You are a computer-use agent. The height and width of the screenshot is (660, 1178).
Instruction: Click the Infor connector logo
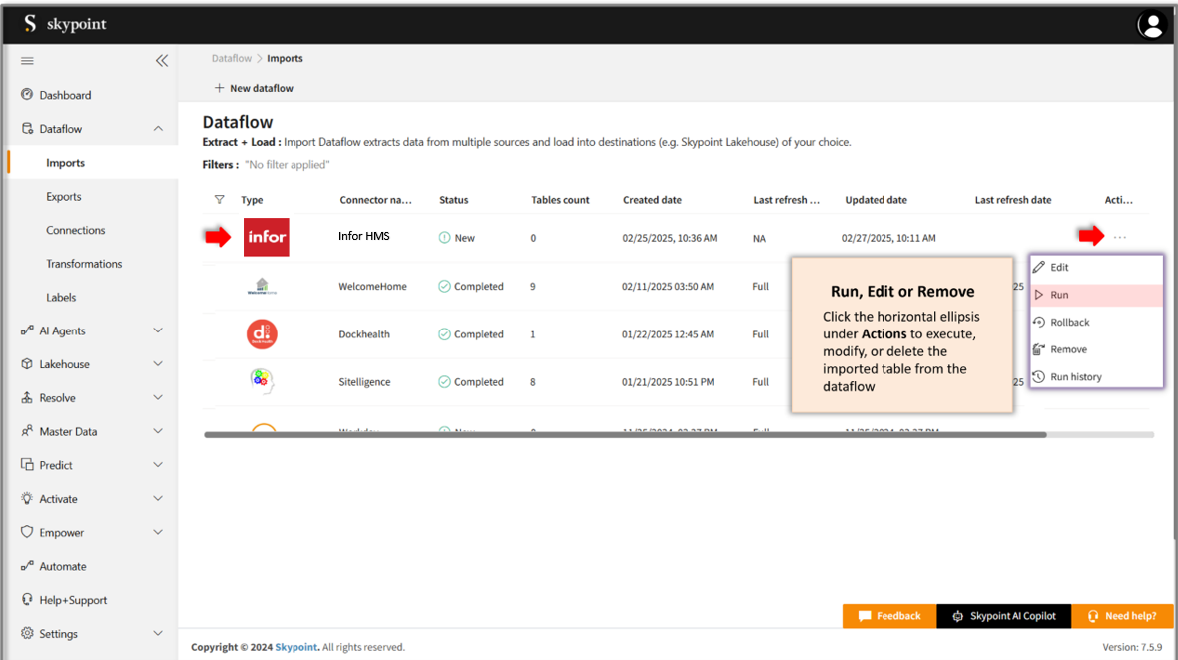(x=266, y=237)
